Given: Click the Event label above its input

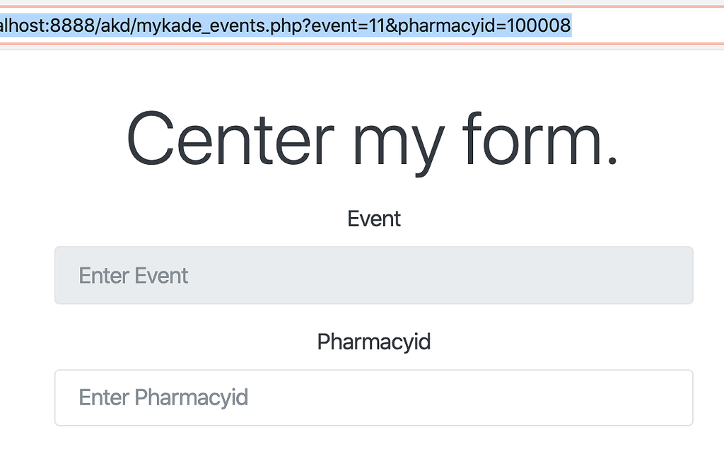Looking at the screenshot, I should [373, 219].
